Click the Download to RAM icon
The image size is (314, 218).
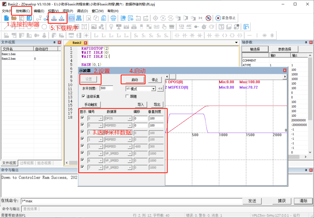point(54,18)
